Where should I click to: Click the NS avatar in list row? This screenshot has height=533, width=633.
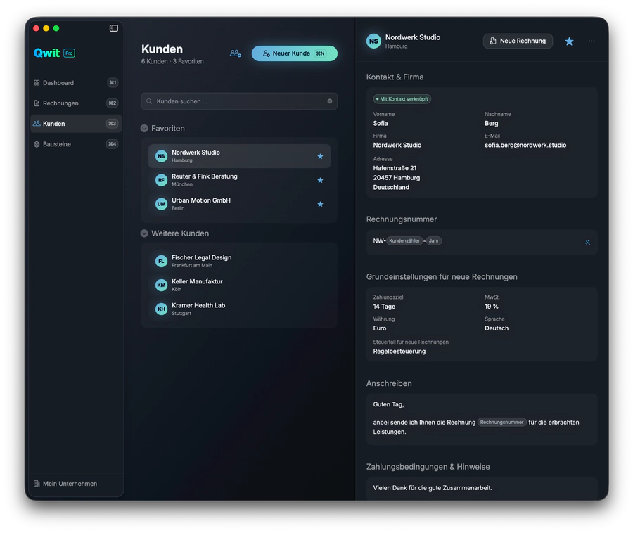point(162,156)
